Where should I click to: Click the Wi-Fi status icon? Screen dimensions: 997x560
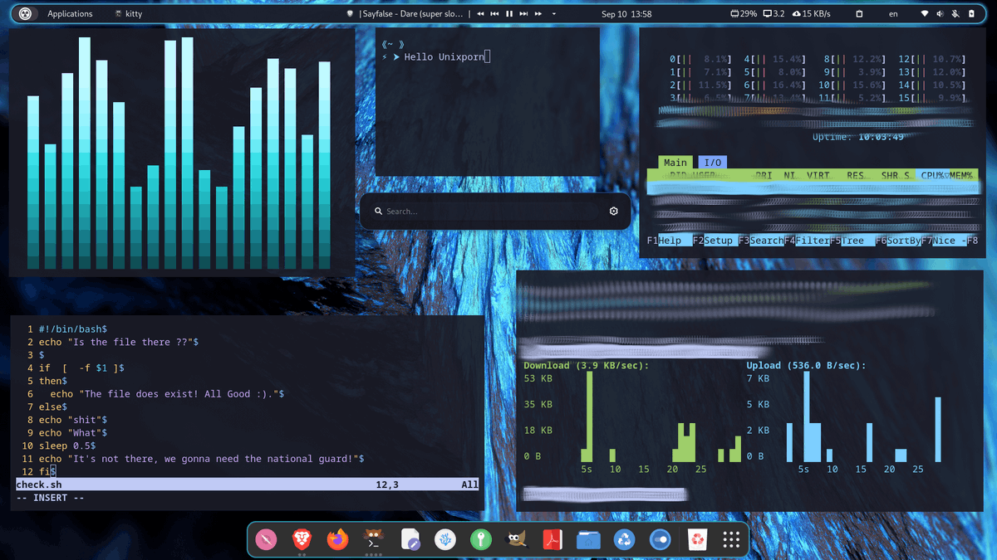pyautogui.click(x=926, y=14)
